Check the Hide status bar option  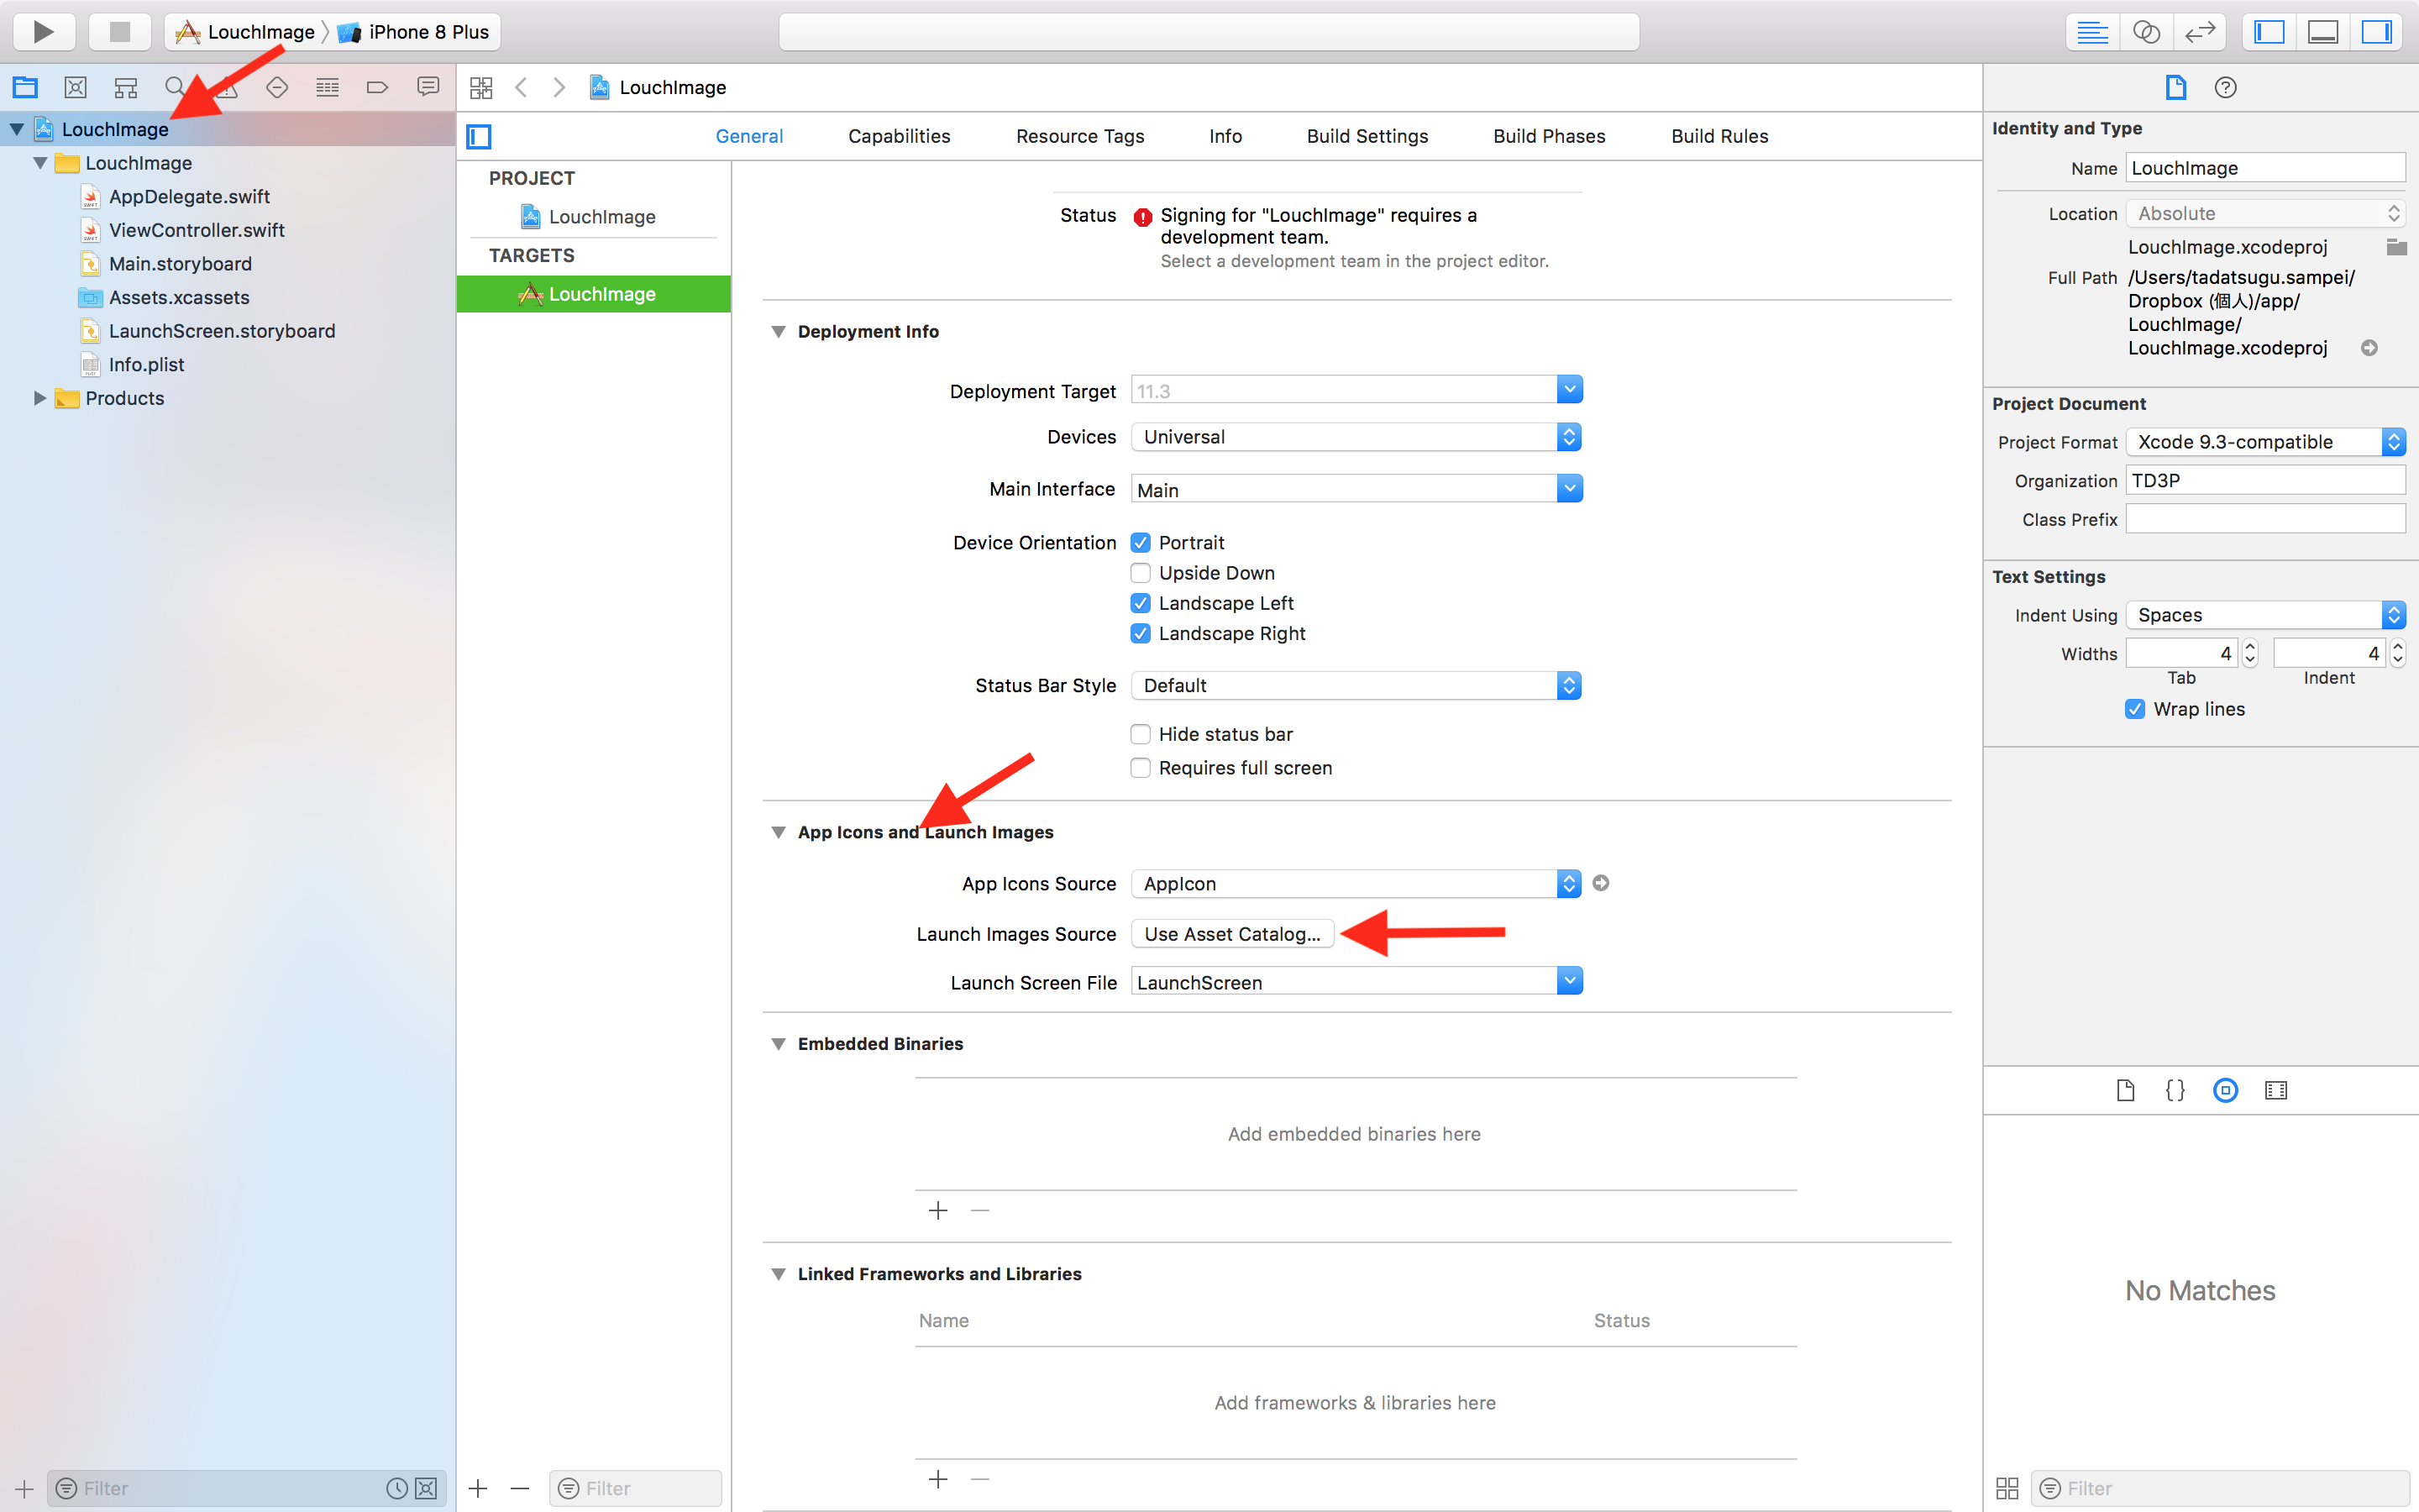pyautogui.click(x=1141, y=733)
